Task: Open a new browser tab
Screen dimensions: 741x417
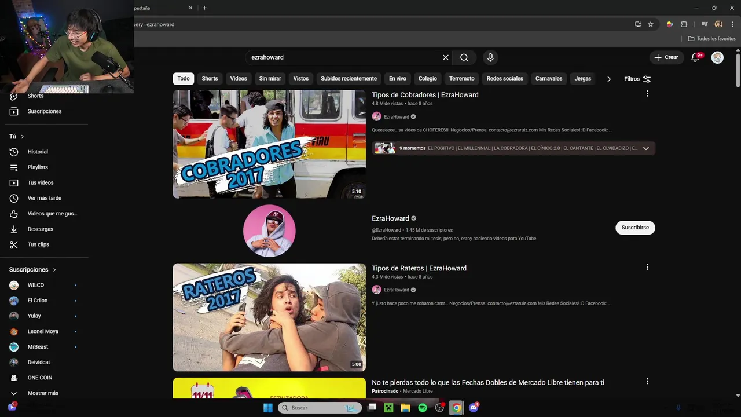Action: (204, 8)
